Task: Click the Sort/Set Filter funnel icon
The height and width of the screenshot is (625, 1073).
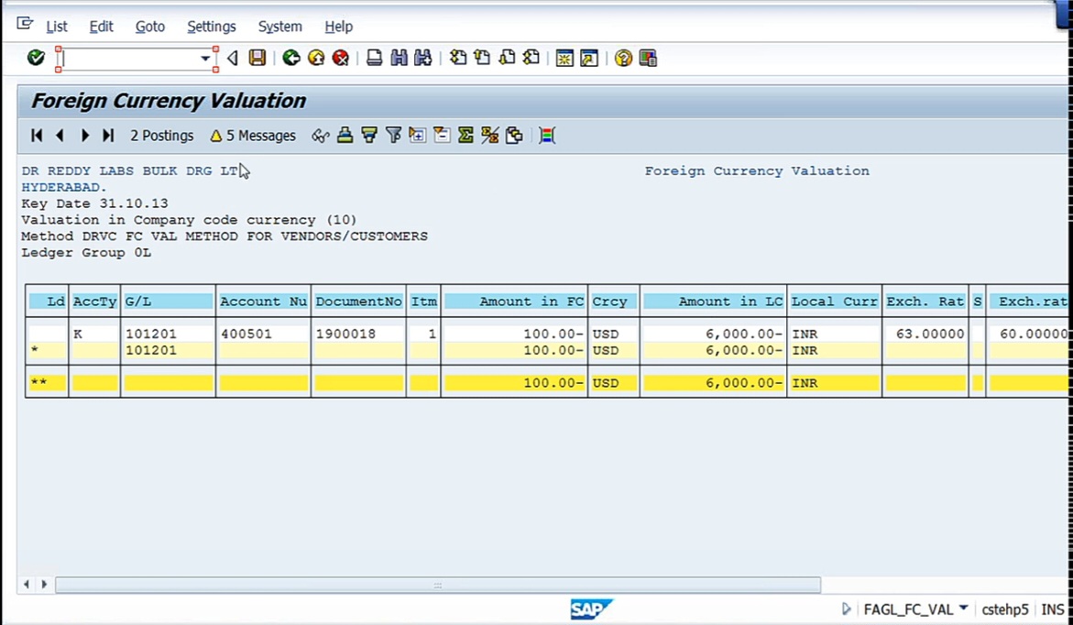Action: [369, 136]
